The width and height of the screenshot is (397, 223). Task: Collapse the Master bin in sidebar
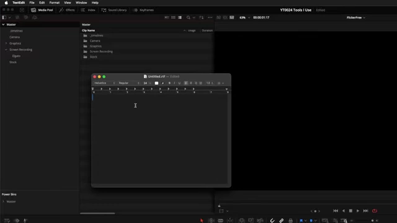pyautogui.click(x=3, y=25)
